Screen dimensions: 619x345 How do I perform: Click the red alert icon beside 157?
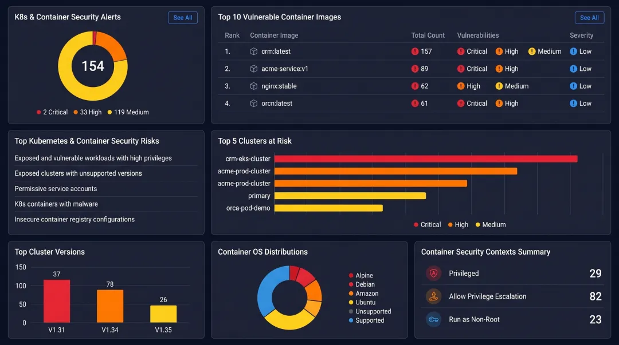(414, 51)
